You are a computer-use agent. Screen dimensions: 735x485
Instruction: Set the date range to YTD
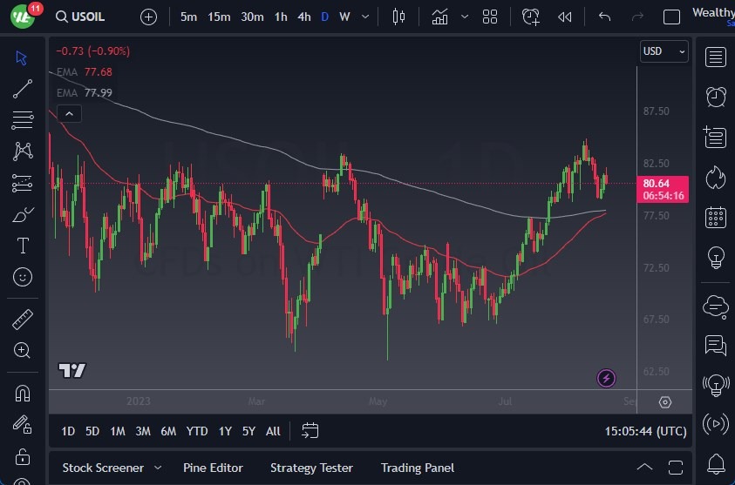(x=197, y=431)
